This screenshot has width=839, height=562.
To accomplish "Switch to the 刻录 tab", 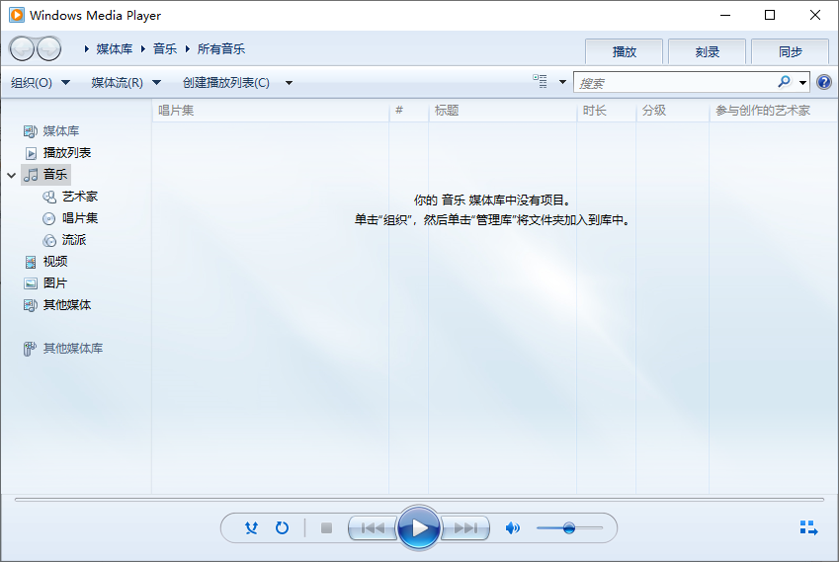I will [707, 52].
